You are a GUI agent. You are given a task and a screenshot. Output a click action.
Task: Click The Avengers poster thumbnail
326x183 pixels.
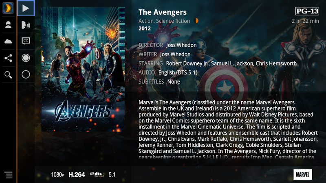click(x=83, y=69)
